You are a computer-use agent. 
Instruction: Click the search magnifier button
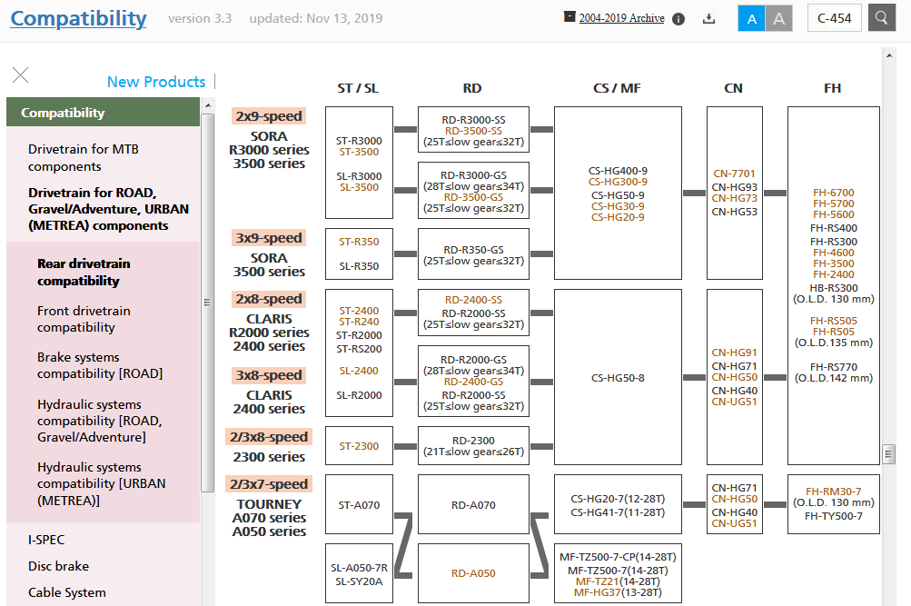tap(882, 18)
